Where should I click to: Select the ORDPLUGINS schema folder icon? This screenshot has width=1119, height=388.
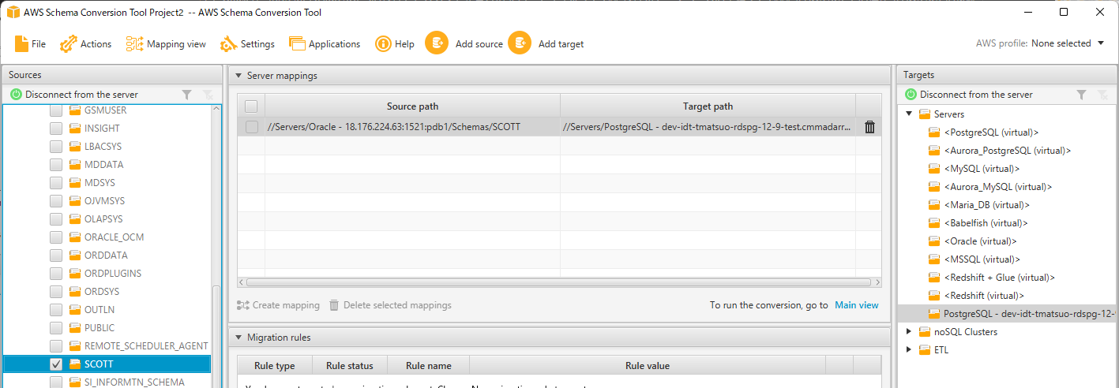point(76,274)
